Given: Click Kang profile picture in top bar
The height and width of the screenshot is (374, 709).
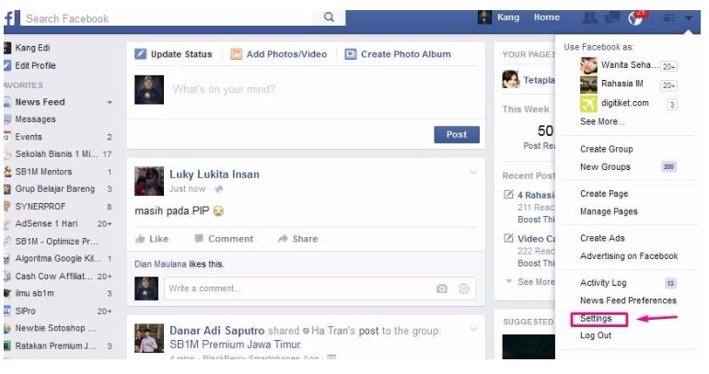Looking at the screenshot, I should [484, 17].
